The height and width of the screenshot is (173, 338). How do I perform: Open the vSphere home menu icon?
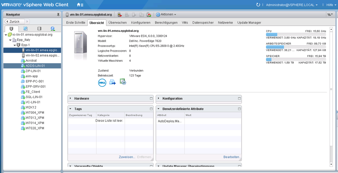point(80,5)
